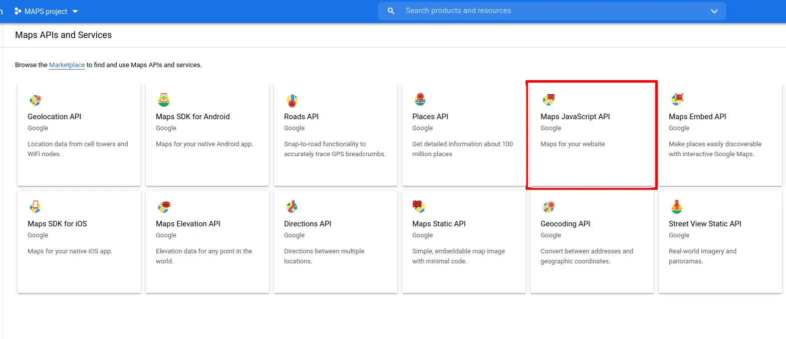Click the Roads API card icon

pos(292,101)
